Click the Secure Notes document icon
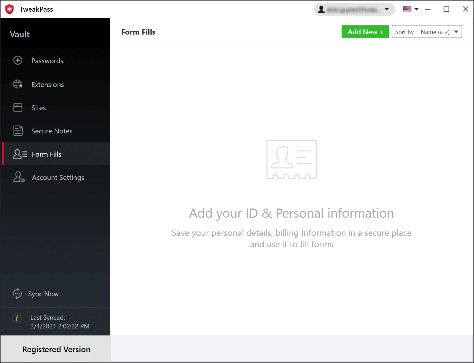The height and width of the screenshot is (363, 474). (18, 131)
